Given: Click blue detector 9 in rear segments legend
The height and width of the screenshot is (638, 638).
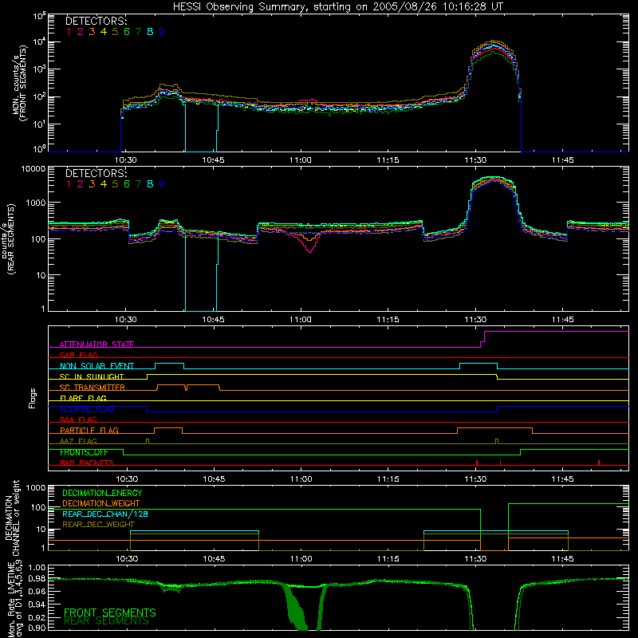Looking at the screenshot, I should (x=162, y=184).
